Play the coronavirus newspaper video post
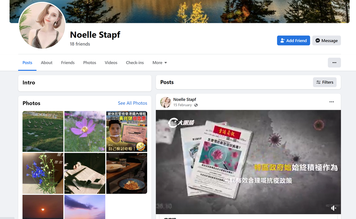The image size is (356, 219). coord(248,162)
